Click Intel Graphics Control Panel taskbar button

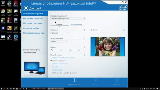pos(56,89)
